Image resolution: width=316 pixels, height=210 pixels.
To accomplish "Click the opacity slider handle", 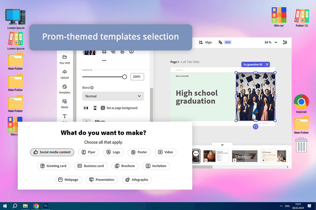I will coord(124,77).
